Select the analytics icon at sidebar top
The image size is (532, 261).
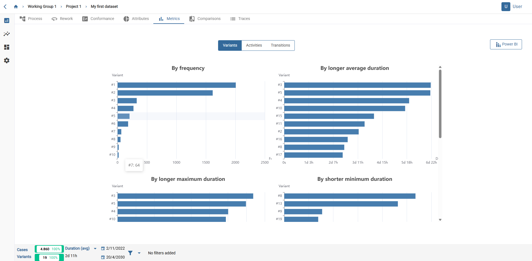point(7,21)
